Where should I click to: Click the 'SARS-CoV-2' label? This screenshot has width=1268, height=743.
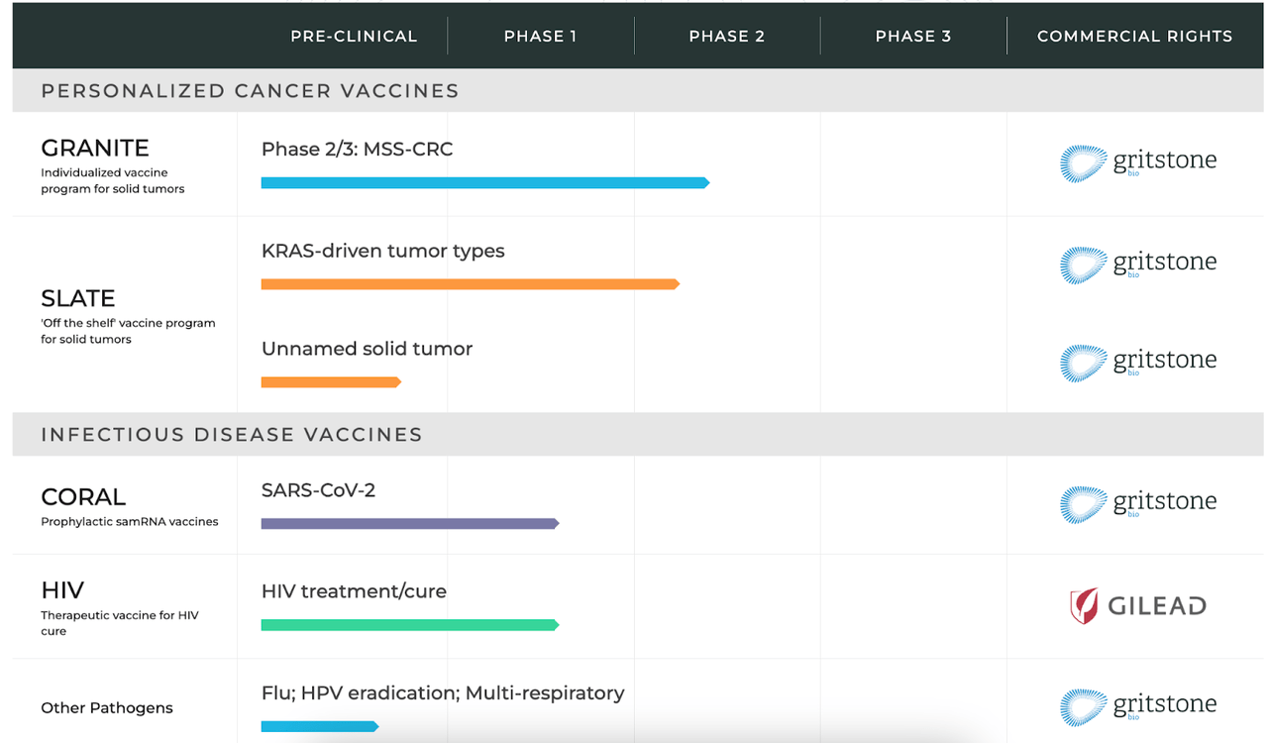(319, 490)
